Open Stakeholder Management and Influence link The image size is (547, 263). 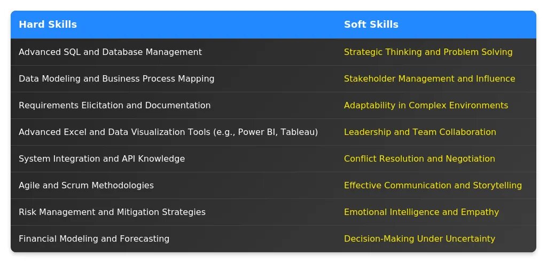429,79
